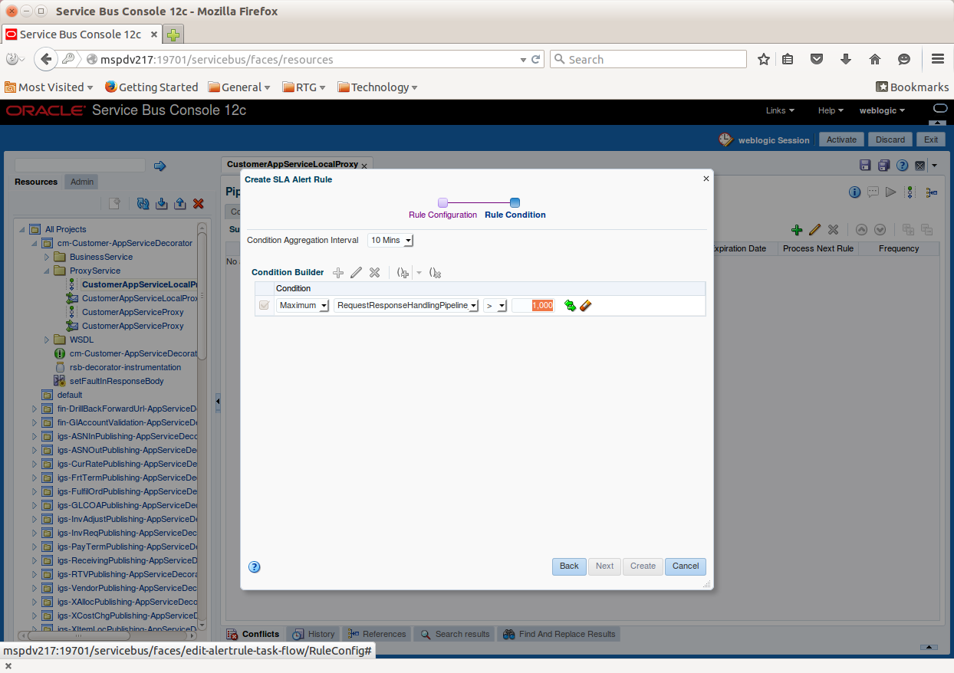
Task: Click the Firefox downloads arrow icon
Action: click(x=846, y=59)
